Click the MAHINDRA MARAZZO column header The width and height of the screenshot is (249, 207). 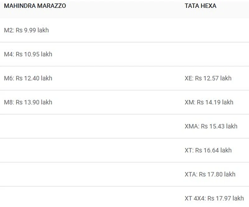click(35, 6)
